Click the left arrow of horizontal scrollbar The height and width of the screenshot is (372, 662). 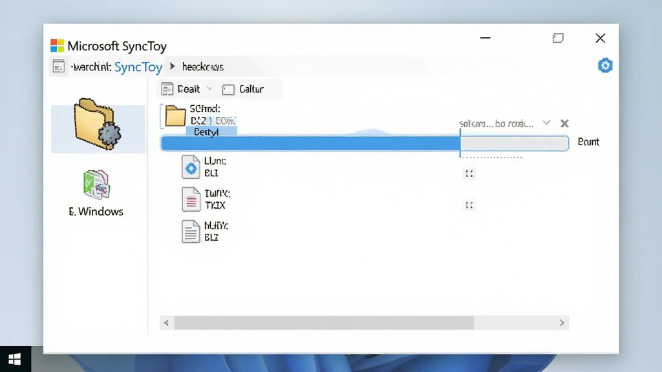(x=166, y=323)
